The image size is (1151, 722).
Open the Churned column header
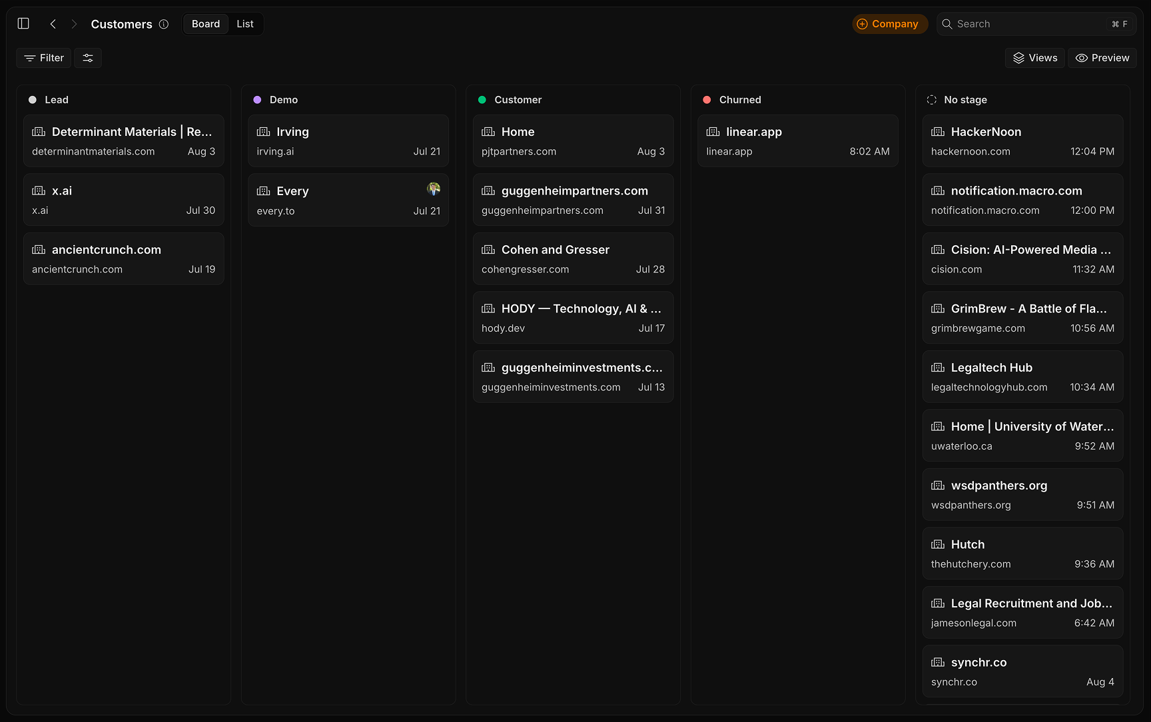[x=740, y=100]
